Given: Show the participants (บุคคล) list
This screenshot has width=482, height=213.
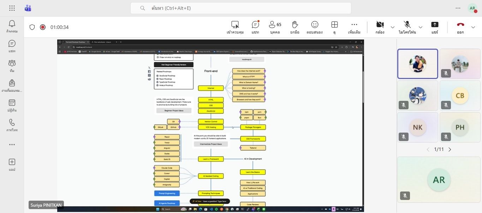Looking at the screenshot, I should [275, 27].
